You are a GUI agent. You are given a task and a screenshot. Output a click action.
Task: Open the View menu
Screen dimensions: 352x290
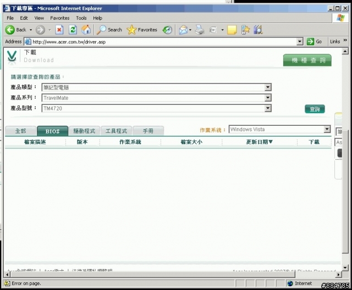coord(39,18)
